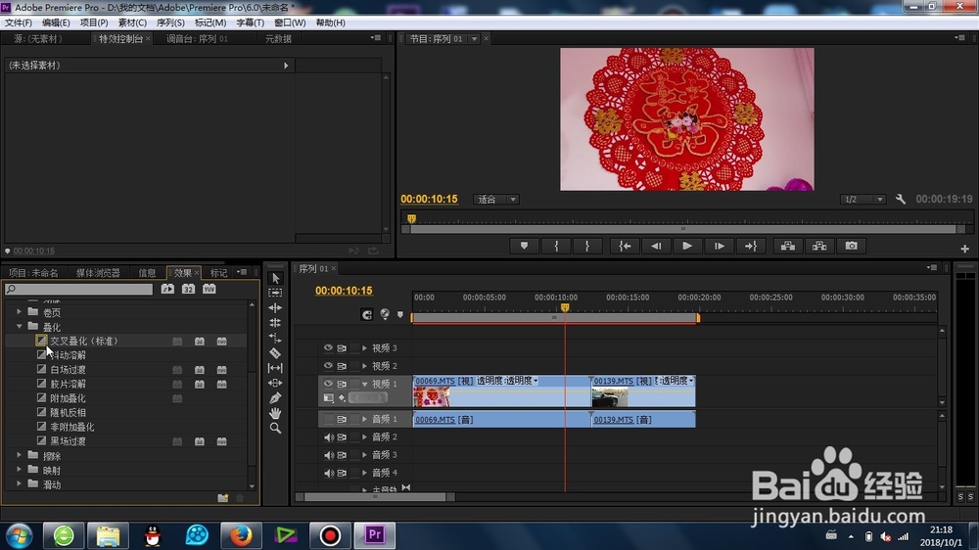Add marker in the timeline header

point(400,315)
